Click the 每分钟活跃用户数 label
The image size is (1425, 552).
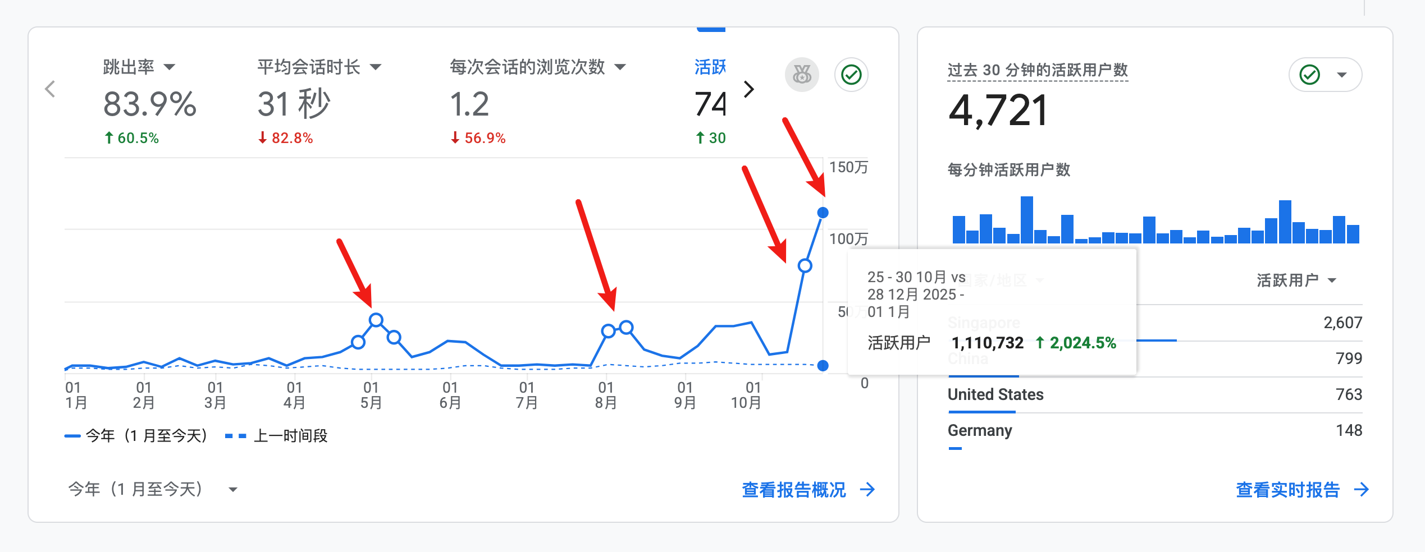(x=1009, y=170)
